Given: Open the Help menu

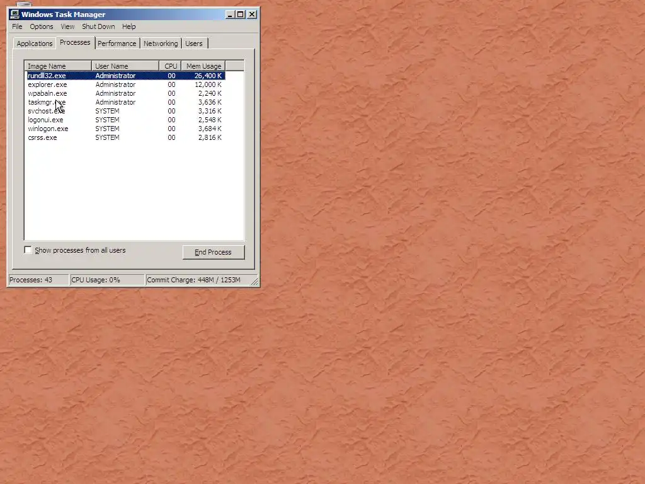Looking at the screenshot, I should point(128,26).
